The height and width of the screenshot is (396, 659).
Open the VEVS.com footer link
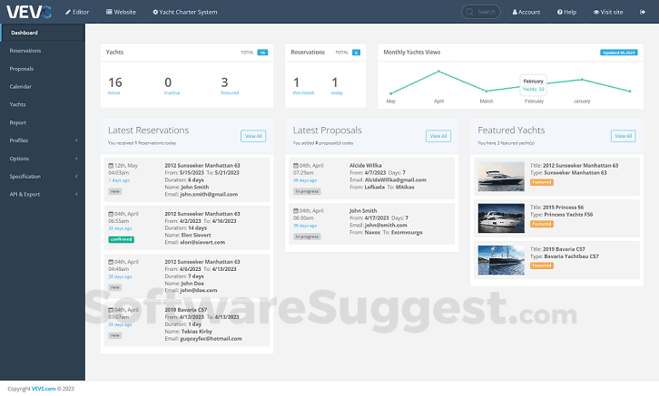(x=44, y=389)
